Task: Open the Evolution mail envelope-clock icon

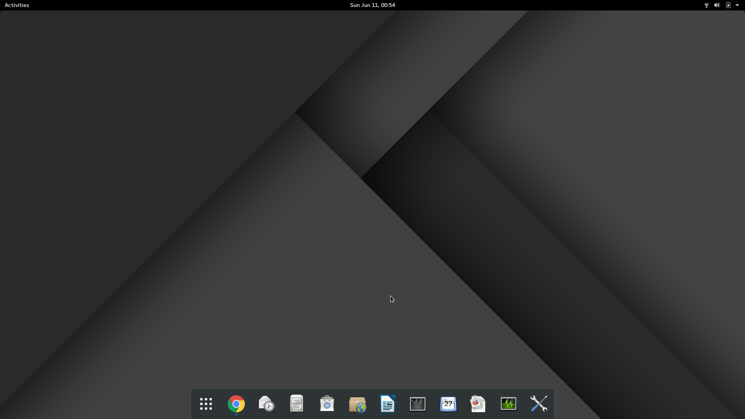Action: (266, 404)
